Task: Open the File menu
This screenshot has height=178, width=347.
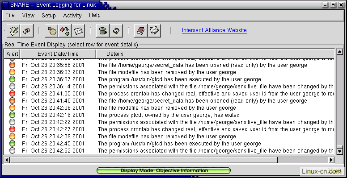Action: click(x=10, y=15)
